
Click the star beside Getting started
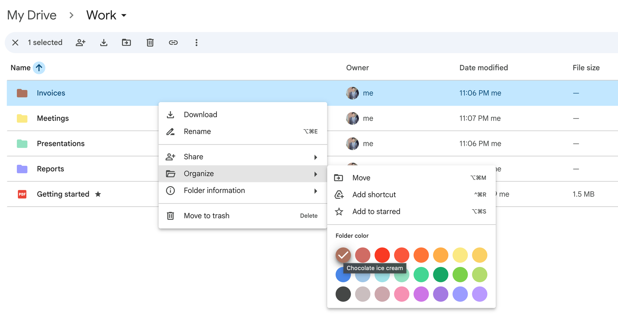pos(98,194)
